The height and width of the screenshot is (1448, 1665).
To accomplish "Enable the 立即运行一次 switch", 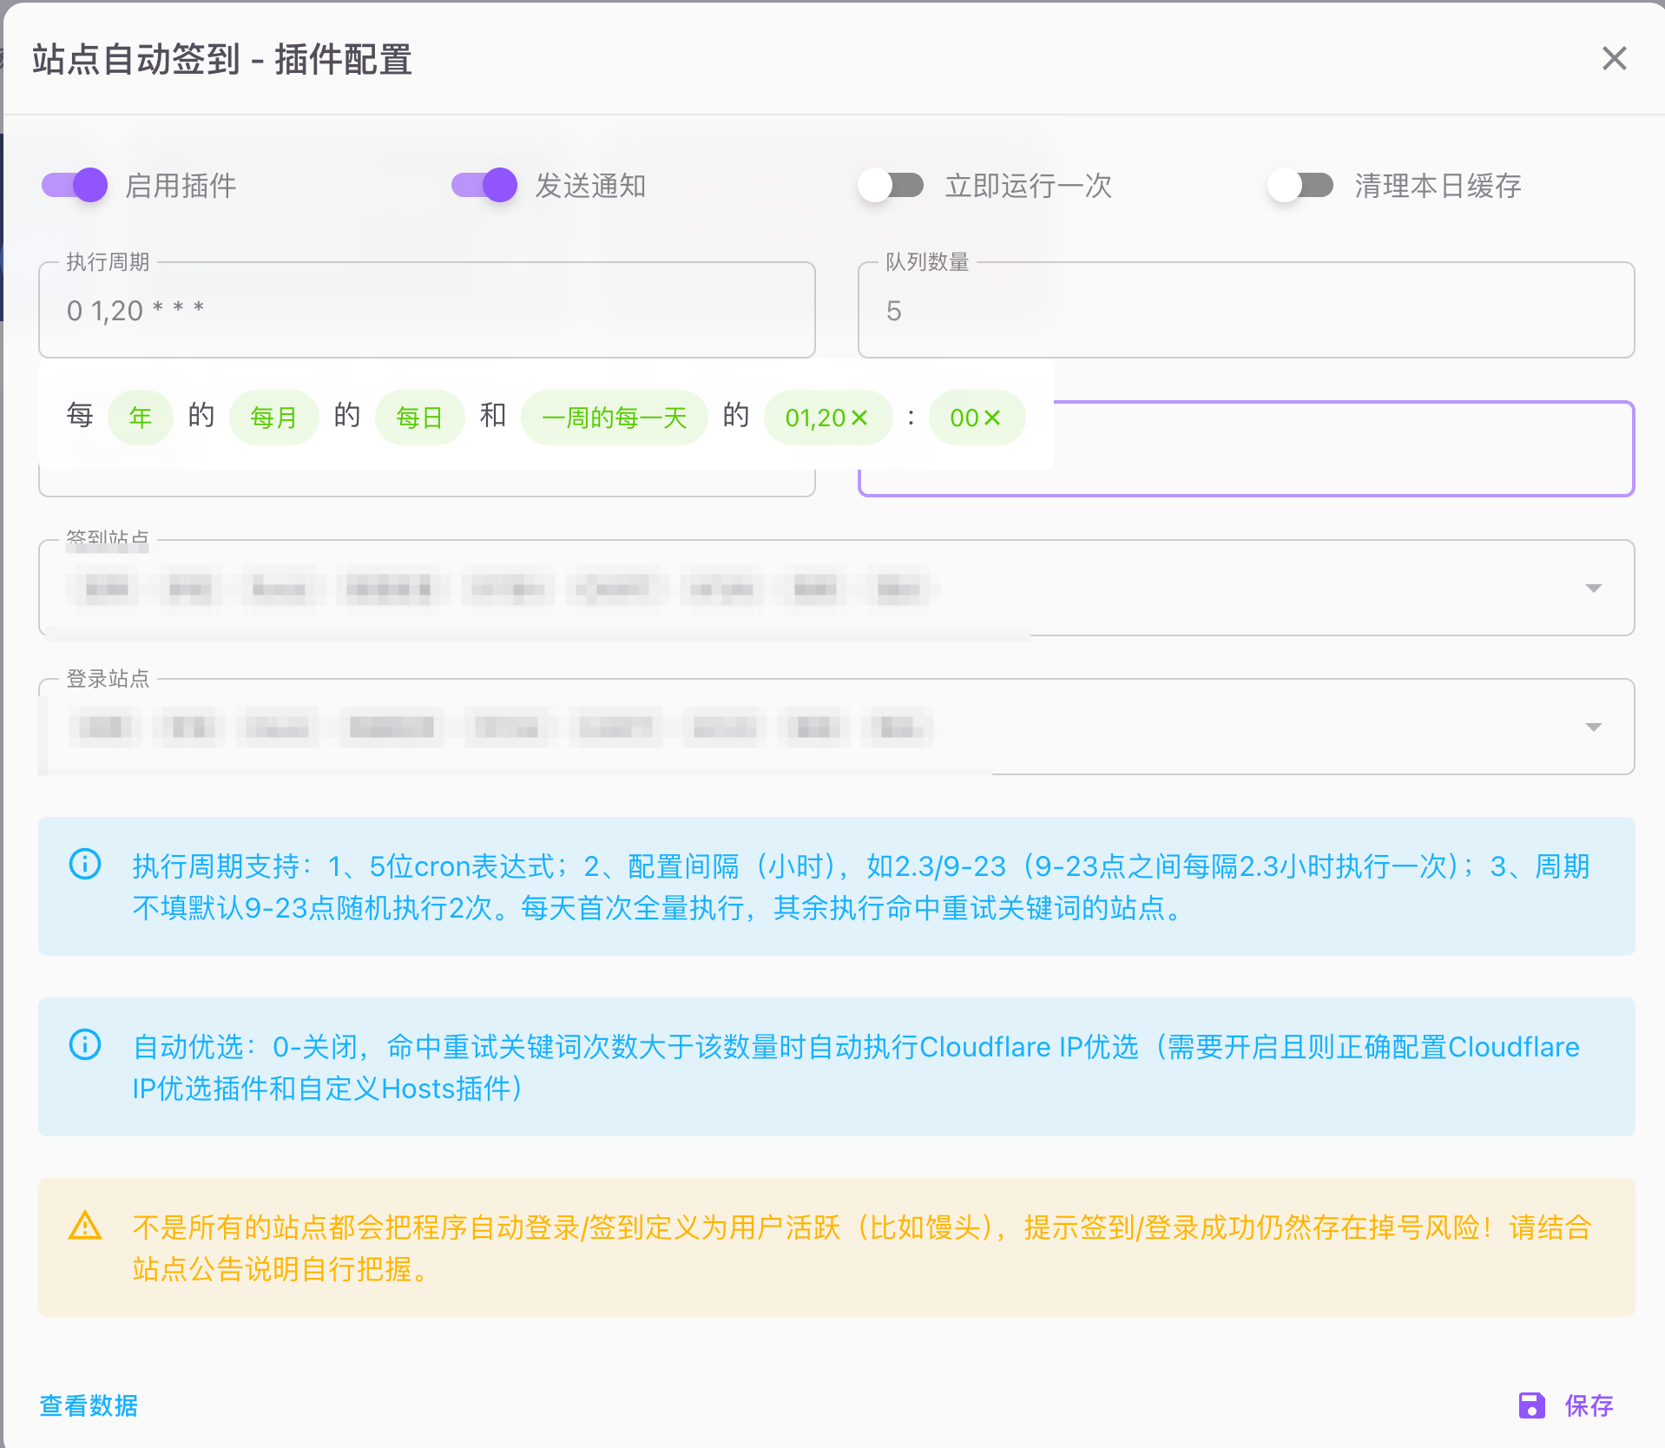I will pos(891,185).
